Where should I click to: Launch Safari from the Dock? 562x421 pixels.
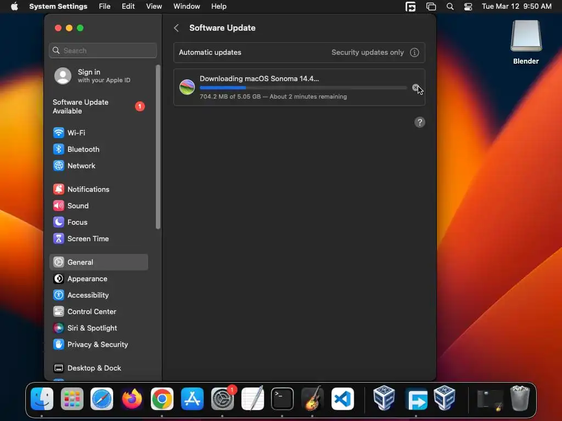(102, 399)
